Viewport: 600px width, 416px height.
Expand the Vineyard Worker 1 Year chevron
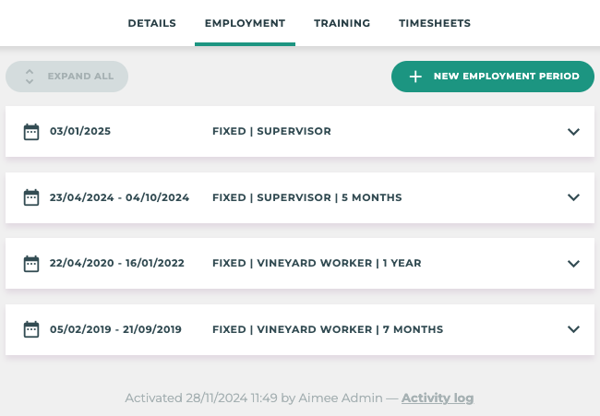point(573,264)
